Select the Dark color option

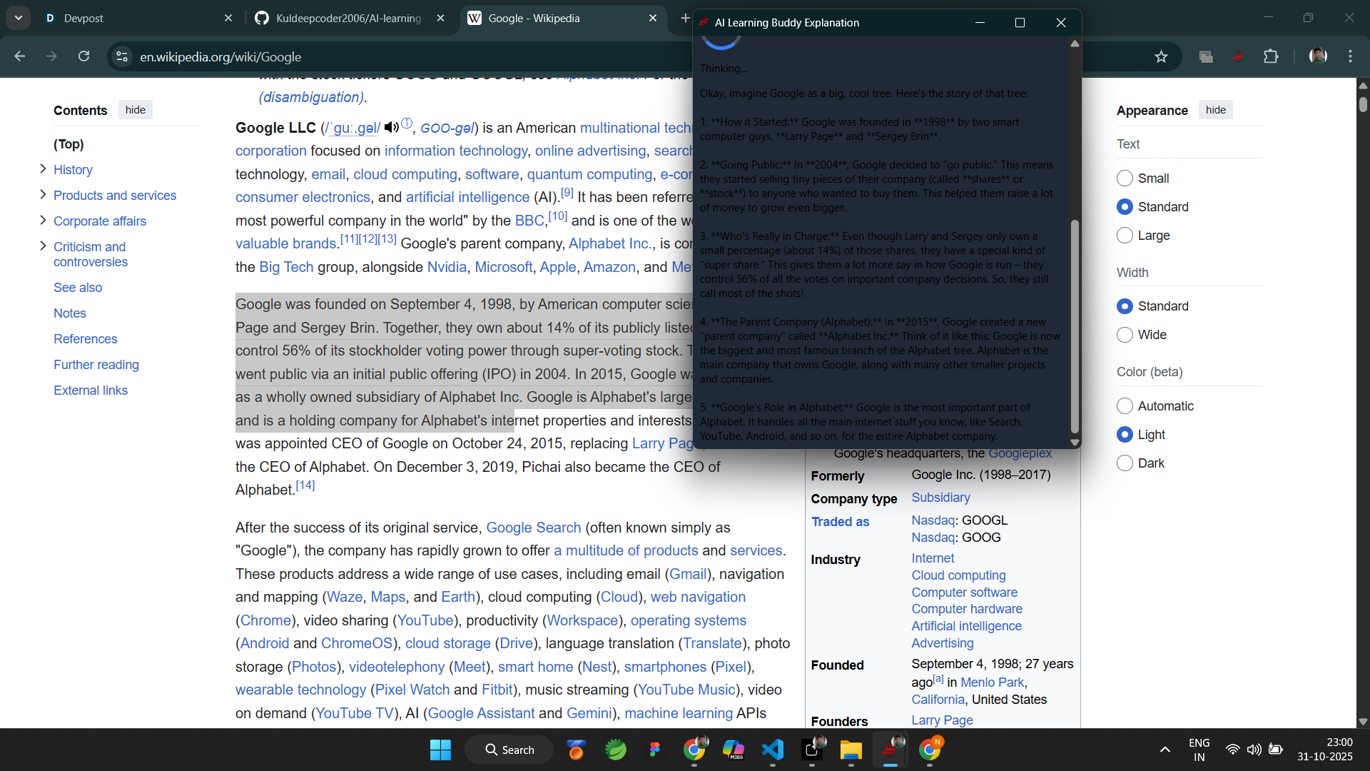click(1125, 463)
